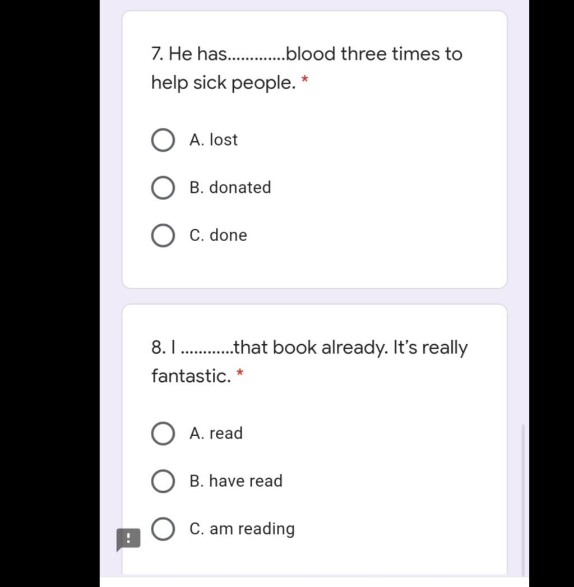Choose the B. donated radio button
This screenshot has width=574, height=587.
[163, 188]
